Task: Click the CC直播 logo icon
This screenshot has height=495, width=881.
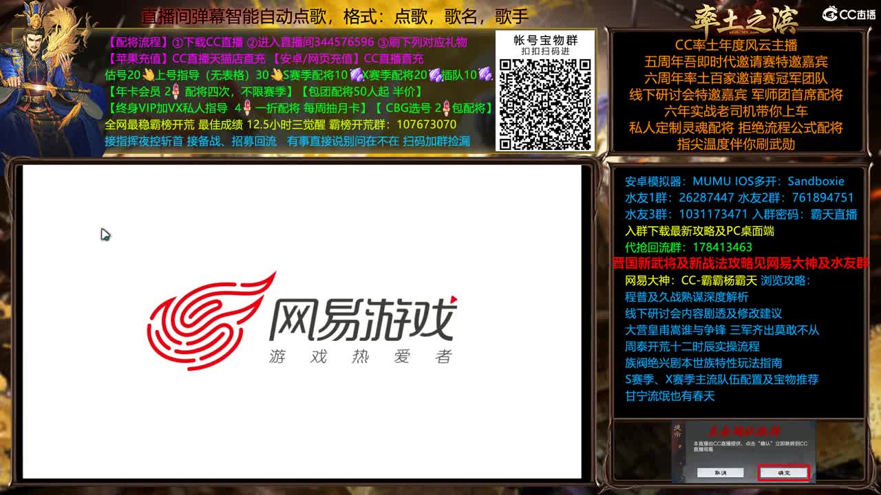Action: pyautogui.click(x=849, y=14)
